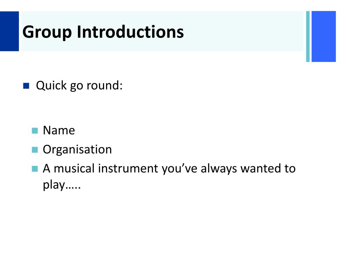The height and width of the screenshot is (260, 347).
Task: Click the teal bullet beside Organisation
Action: click(x=35, y=150)
